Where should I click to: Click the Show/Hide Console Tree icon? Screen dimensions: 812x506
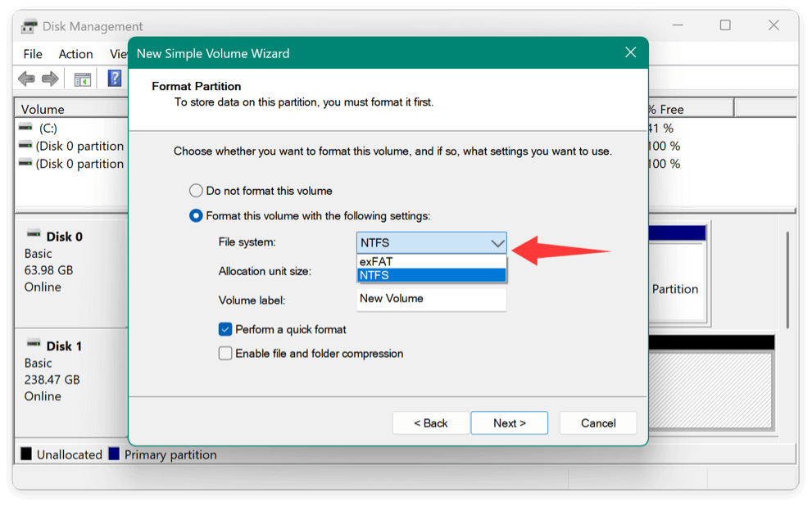pyautogui.click(x=82, y=79)
